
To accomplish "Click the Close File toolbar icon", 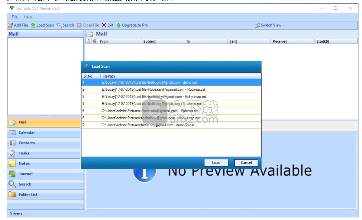I will coord(79,25).
